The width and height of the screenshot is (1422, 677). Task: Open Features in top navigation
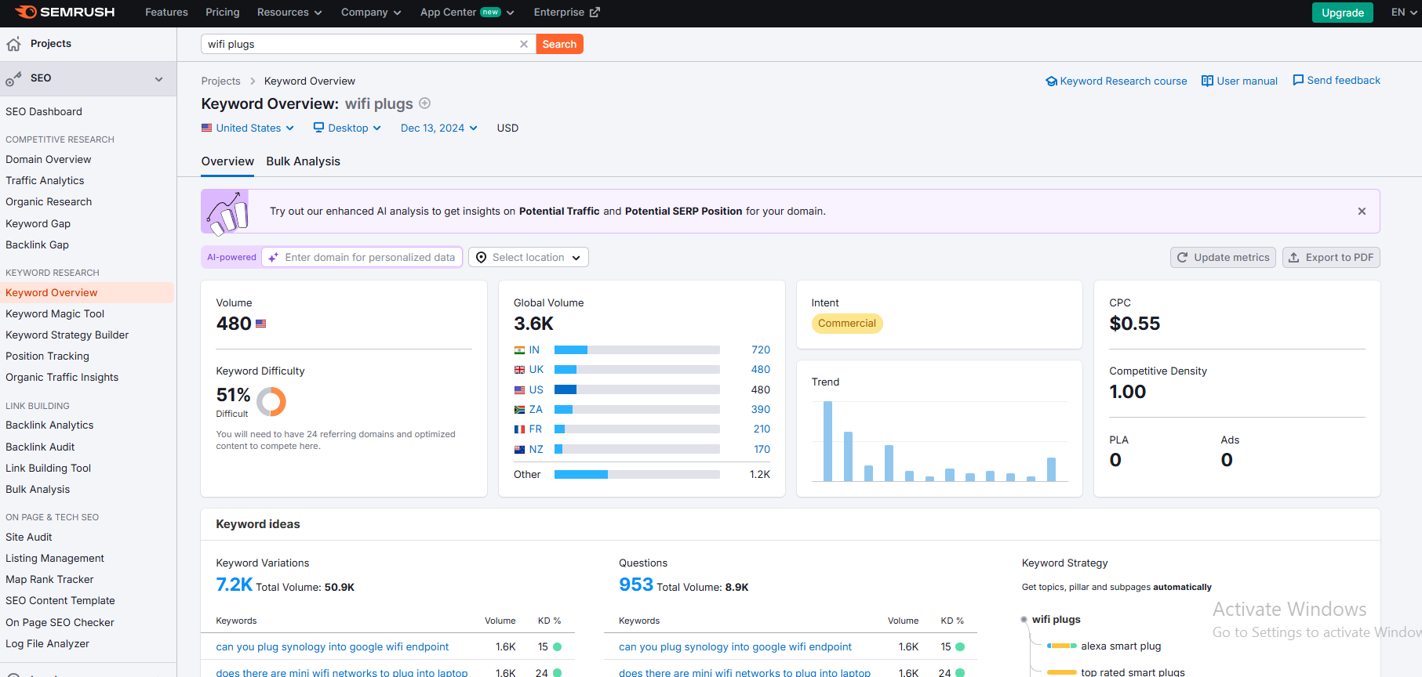(x=166, y=13)
